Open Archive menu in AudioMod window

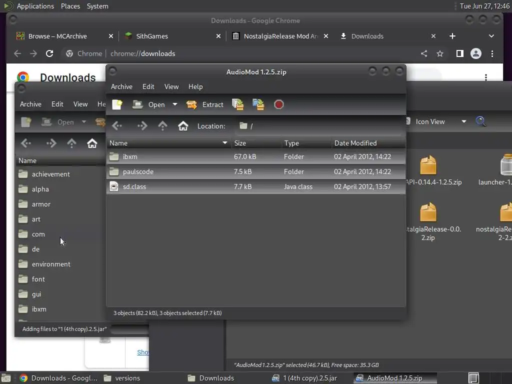click(x=121, y=86)
